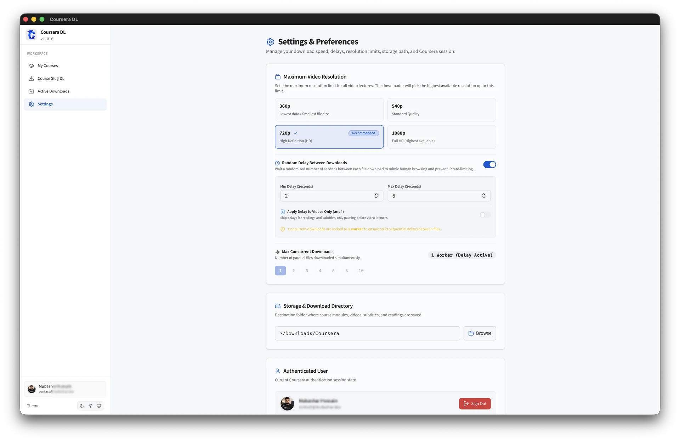Open My Courses in sidebar
Screen dimensions: 680x441
click(x=65, y=66)
